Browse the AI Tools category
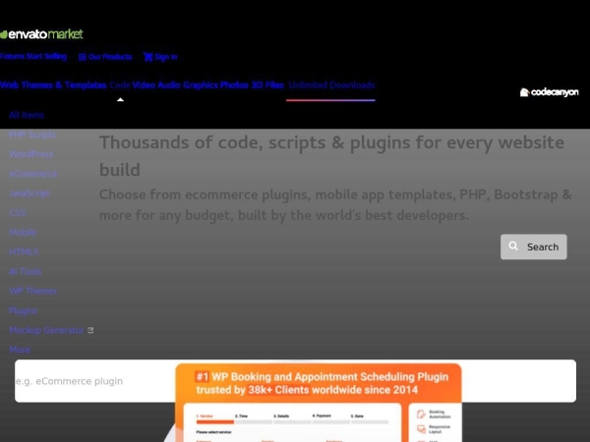This screenshot has height=442, width=590. click(26, 271)
